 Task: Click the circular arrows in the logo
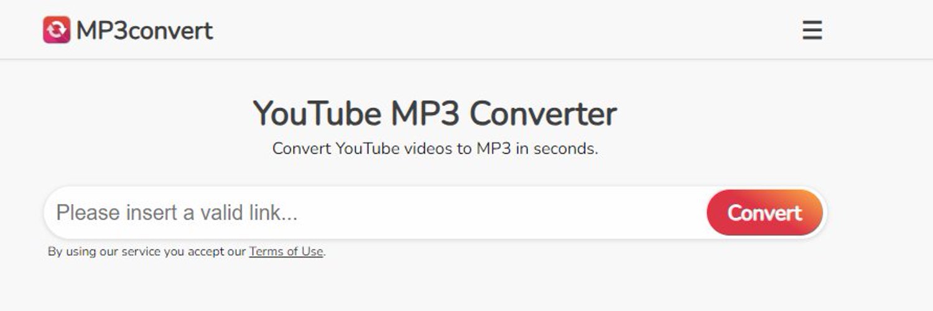pos(57,30)
